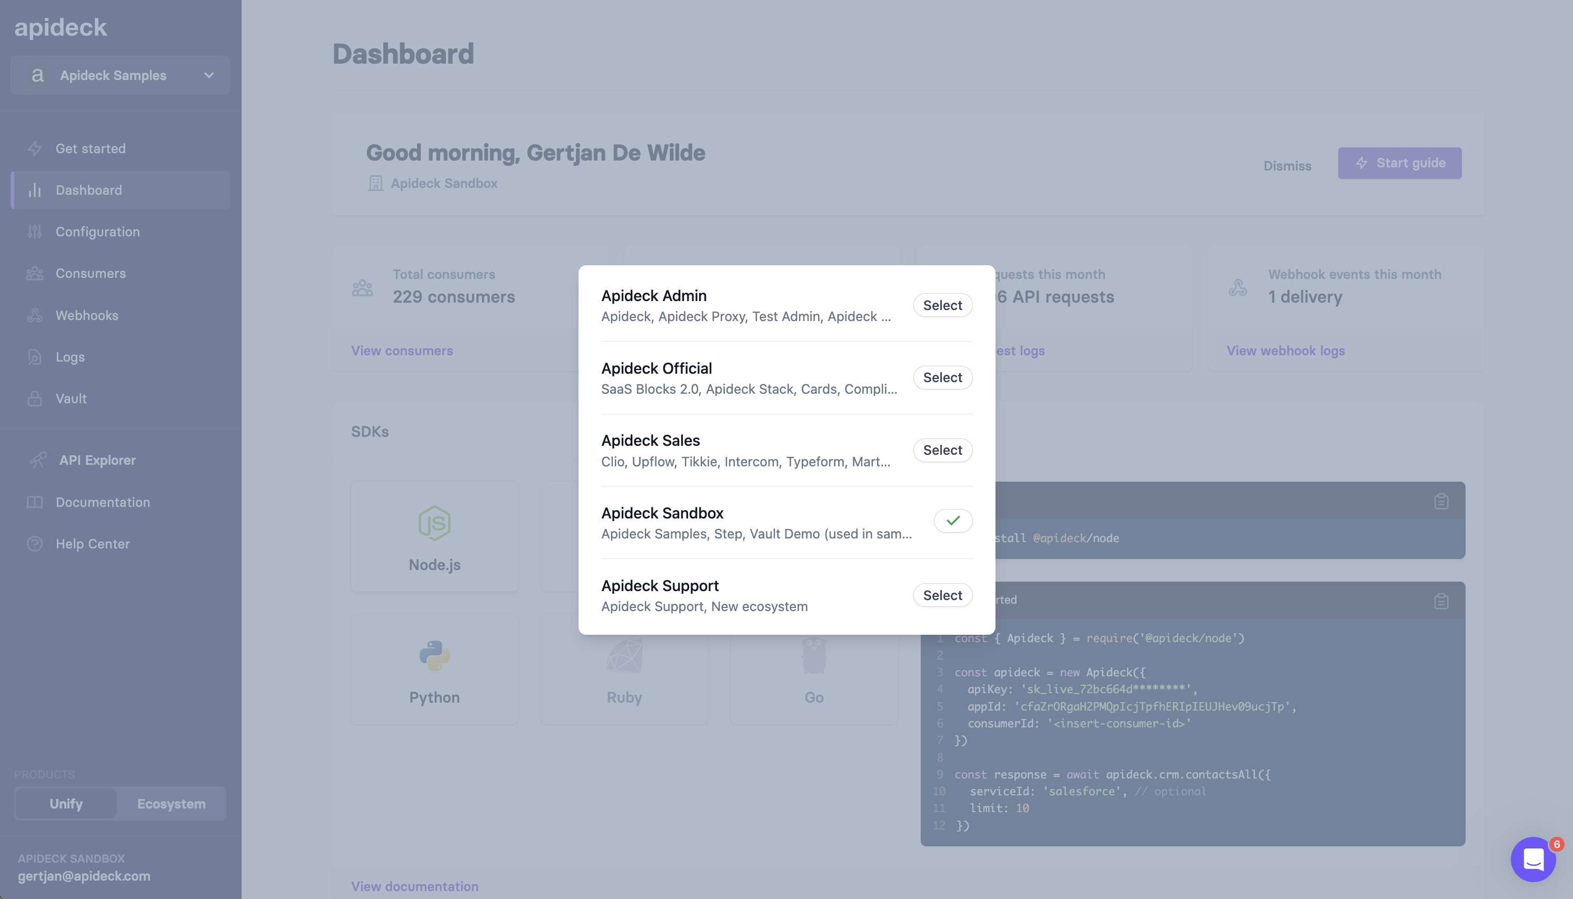This screenshot has width=1573, height=899.
Task: Click the lightning icon in Start guide
Action: 1361,163
